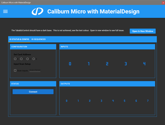The width and height of the screenshot is (165, 125).
Task: Toggle output 4 in Outputs panel
Action: coord(113,101)
